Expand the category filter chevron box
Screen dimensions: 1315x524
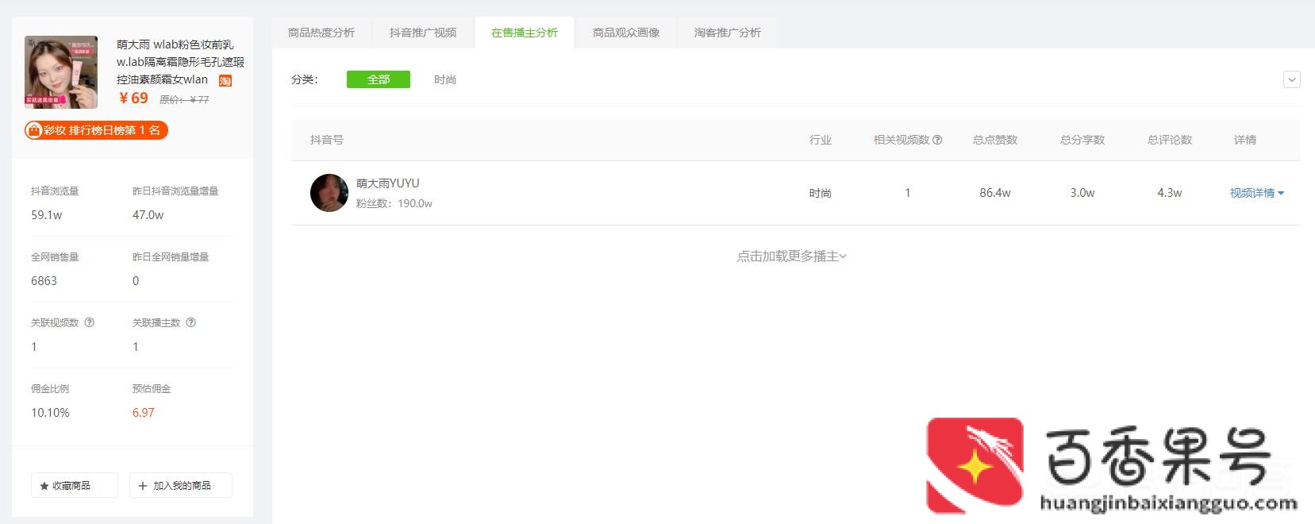[1292, 79]
